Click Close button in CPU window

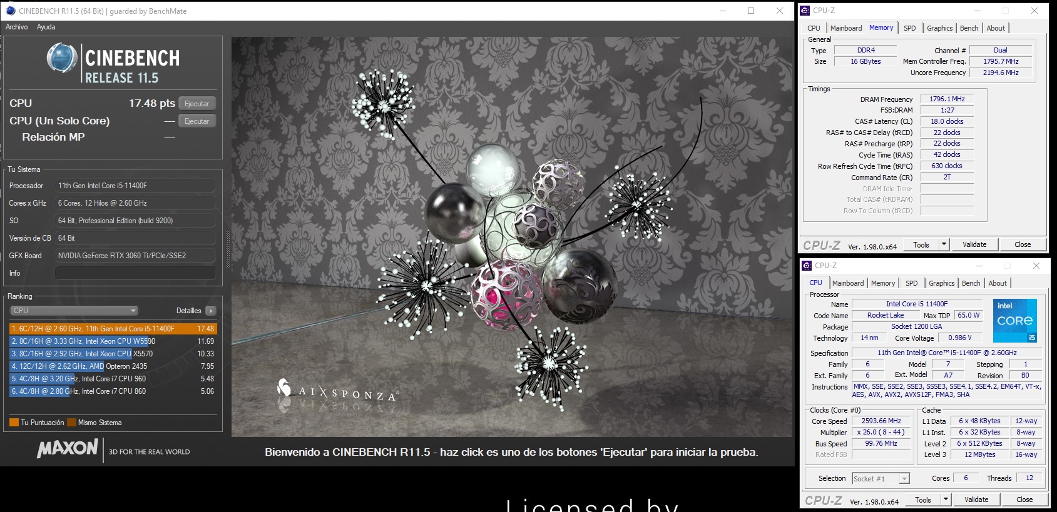click(x=1024, y=499)
